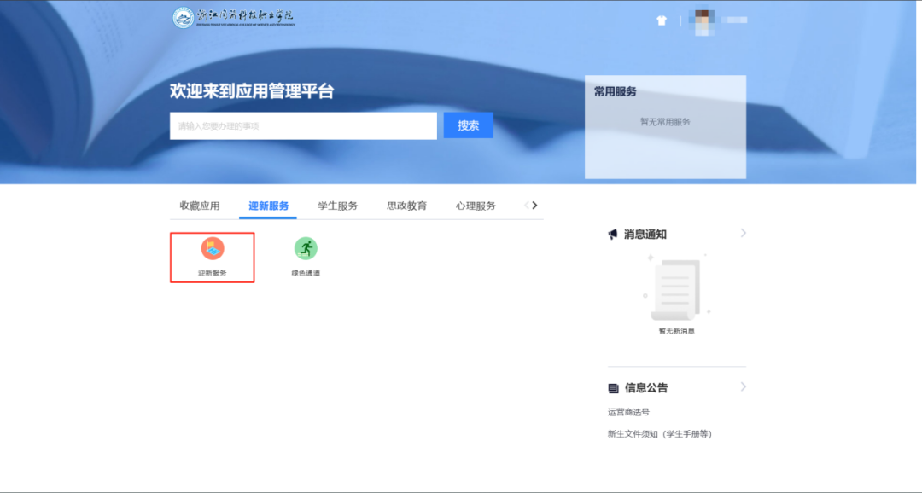Open the 运营商选号 announcement link
The width and height of the screenshot is (922, 493).
click(x=628, y=412)
